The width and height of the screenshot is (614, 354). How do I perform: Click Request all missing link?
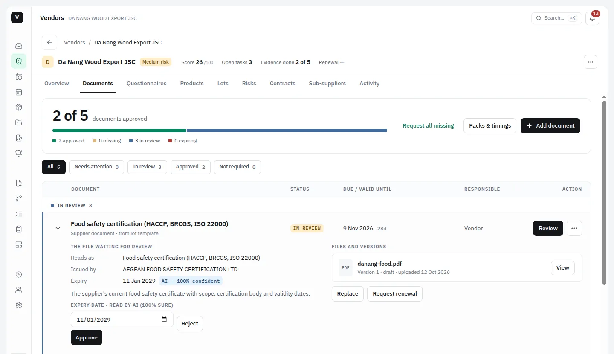[428, 126]
